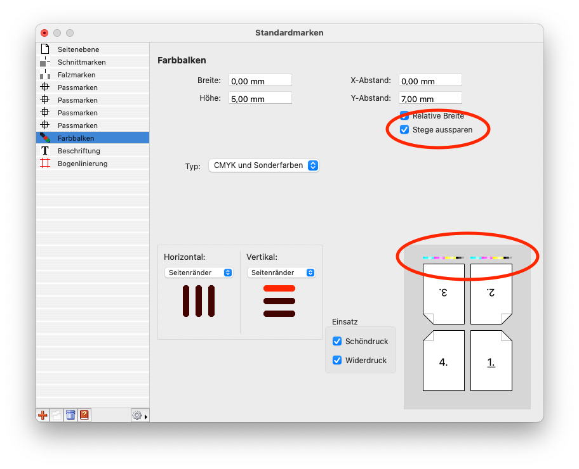Screen dimensions: 579x469
Task: Open the gear actions menu
Action: click(140, 416)
